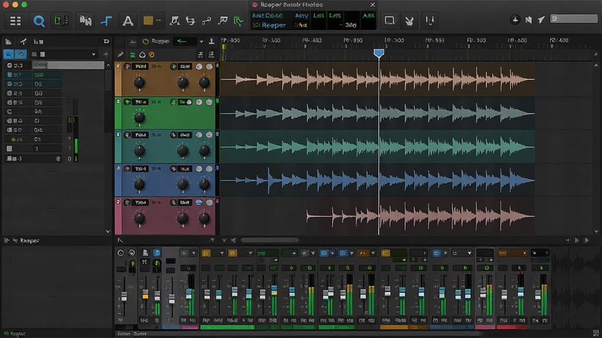Screen dimensions: 602x338
Task: Click the screen rectangle icon right of transport display
Action: click(x=389, y=21)
